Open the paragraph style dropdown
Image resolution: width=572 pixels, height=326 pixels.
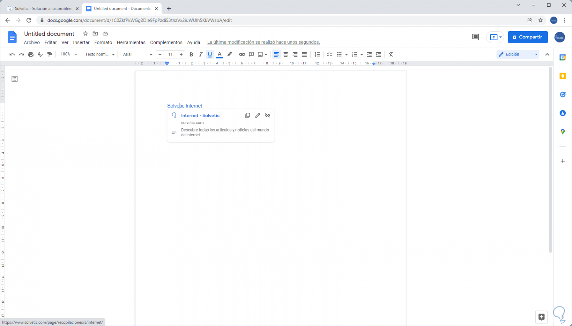tap(100, 54)
